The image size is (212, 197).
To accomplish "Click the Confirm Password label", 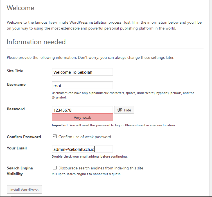I will (x=24, y=137).
